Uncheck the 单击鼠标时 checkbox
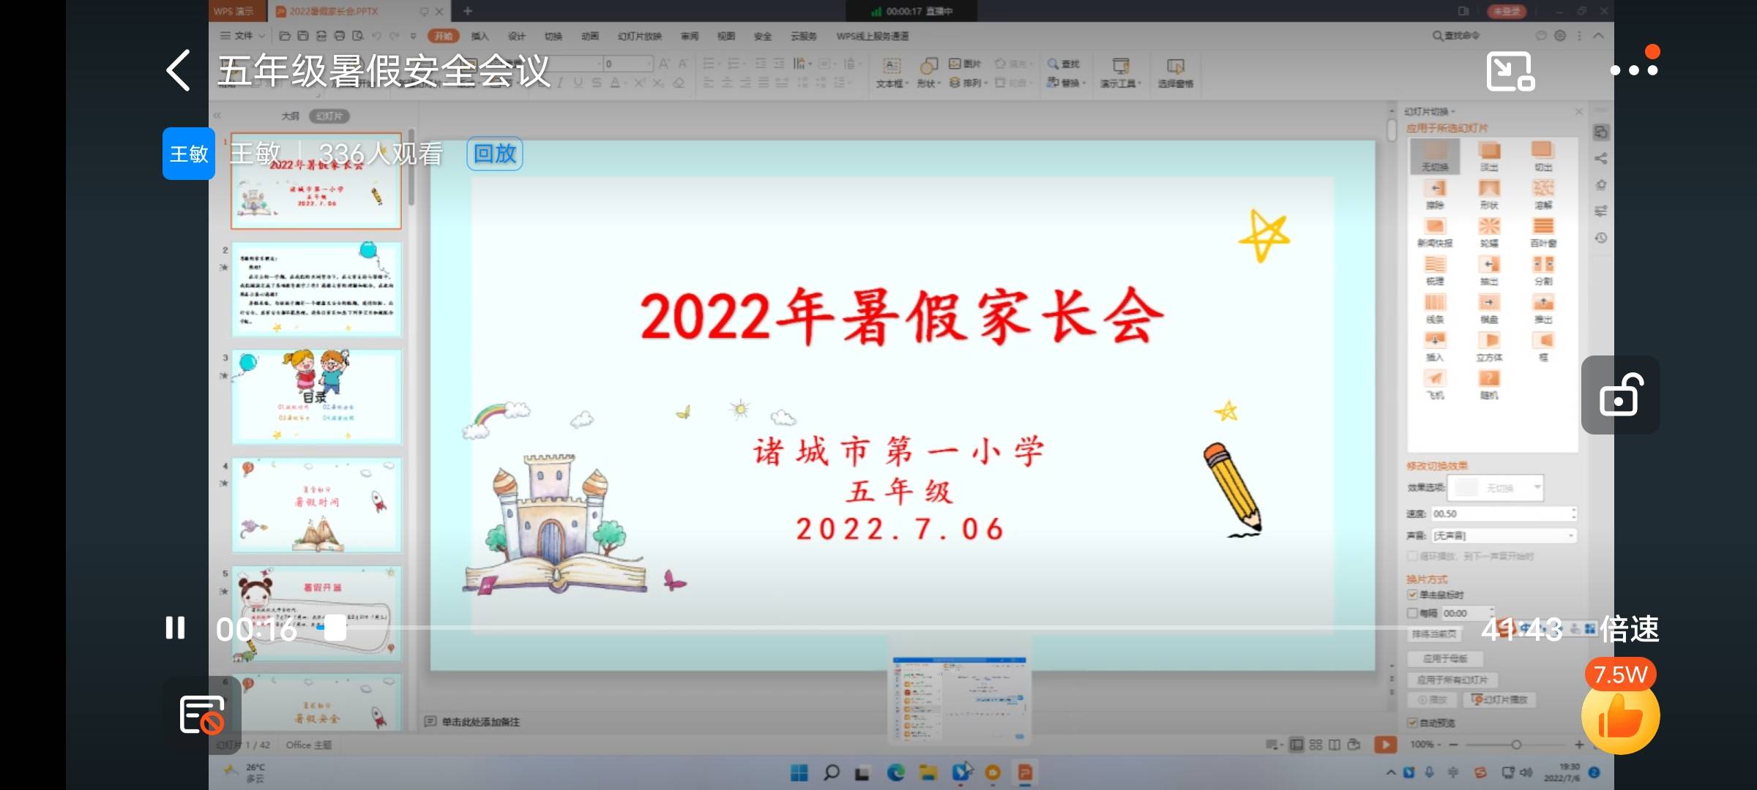The height and width of the screenshot is (790, 1757). pyautogui.click(x=1413, y=595)
